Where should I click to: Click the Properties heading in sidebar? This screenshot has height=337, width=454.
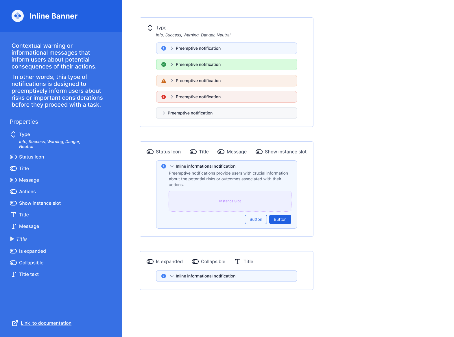click(x=24, y=122)
